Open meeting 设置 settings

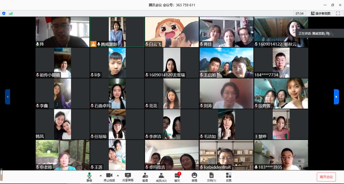click(x=228, y=177)
